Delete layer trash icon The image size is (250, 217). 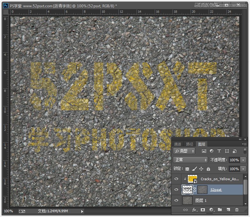pyautogui.click(x=237, y=210)
